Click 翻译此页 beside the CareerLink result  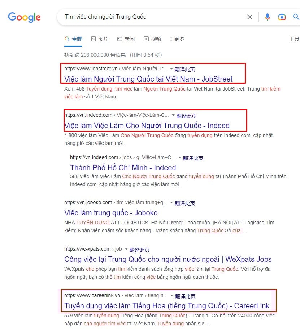185,296
